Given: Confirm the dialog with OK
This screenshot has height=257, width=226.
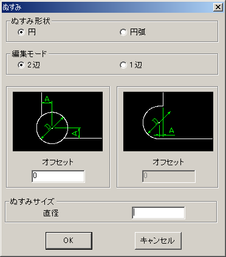Looking at the screenshot, I should point(69,241).
